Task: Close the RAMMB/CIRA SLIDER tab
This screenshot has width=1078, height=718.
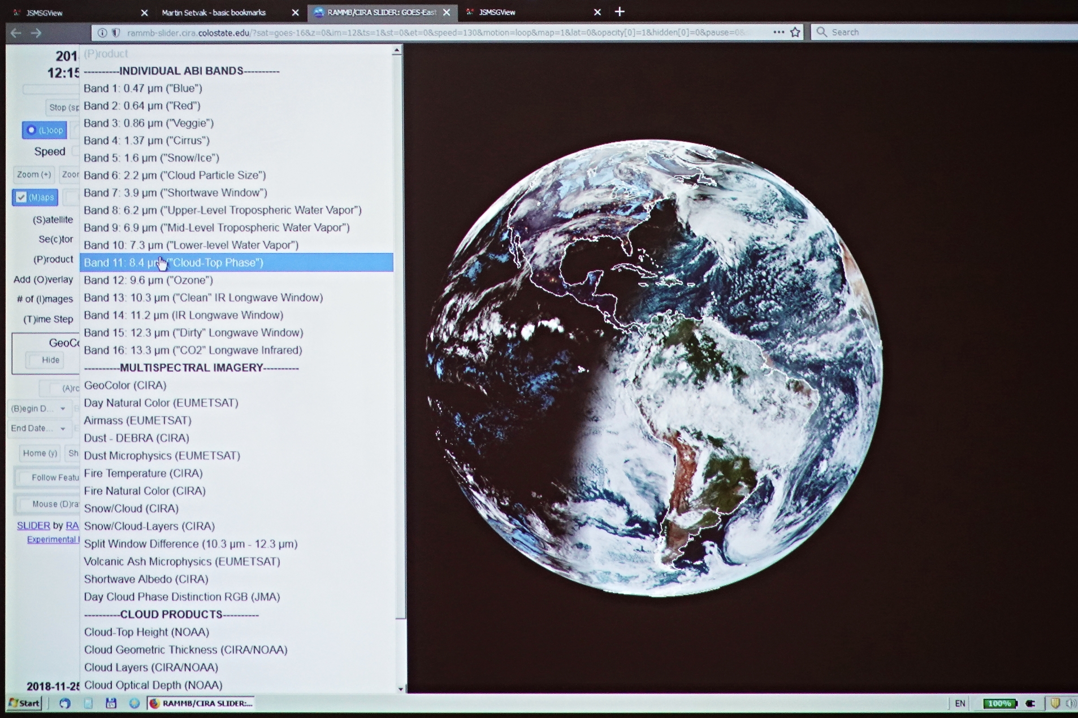Action: tap(447, 12)
